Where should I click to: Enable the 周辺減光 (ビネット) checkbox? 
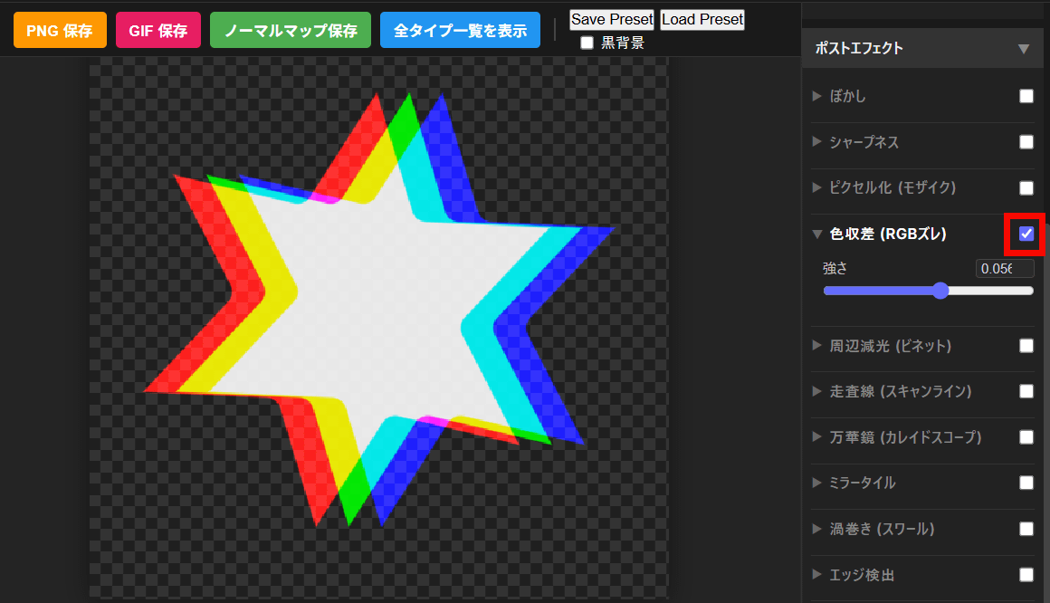pos(1026,346)
